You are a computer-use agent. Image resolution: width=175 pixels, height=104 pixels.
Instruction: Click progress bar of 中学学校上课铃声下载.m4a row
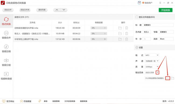tap(99, 39)
